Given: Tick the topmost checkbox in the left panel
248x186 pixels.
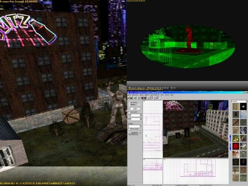Looking at the screenshot, I should [129, 102].
